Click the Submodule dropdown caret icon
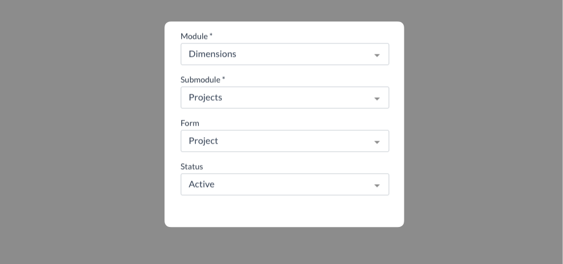The image size is (563, 264). pyautogui.click(x=377, y=98)
